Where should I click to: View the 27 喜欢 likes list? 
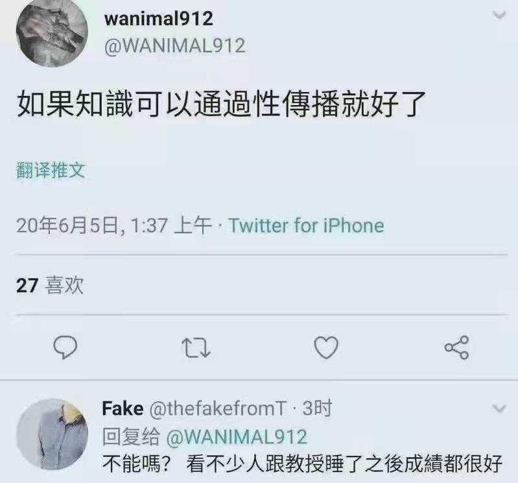[x=49, y=285]
